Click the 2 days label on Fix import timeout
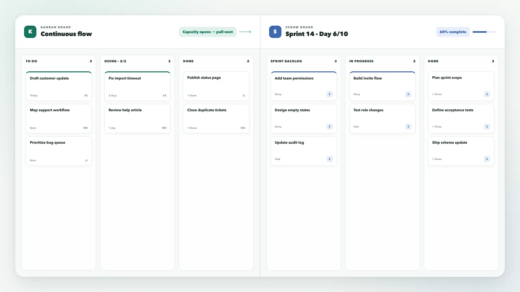 point(113,95)
